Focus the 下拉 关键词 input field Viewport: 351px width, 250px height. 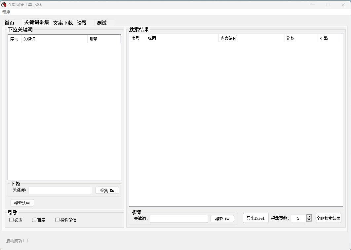[60, 190]
